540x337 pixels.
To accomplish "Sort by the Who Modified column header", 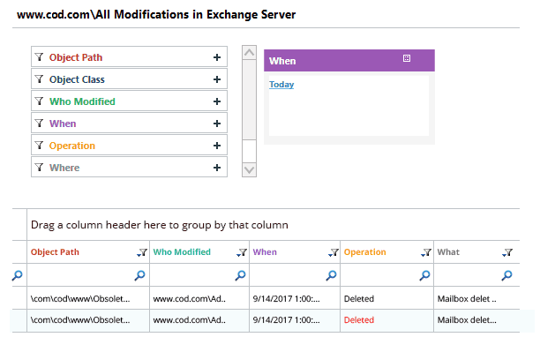I will click(182, 252).
